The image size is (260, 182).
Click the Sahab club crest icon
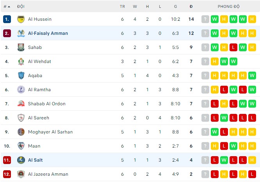pos(21,47)
